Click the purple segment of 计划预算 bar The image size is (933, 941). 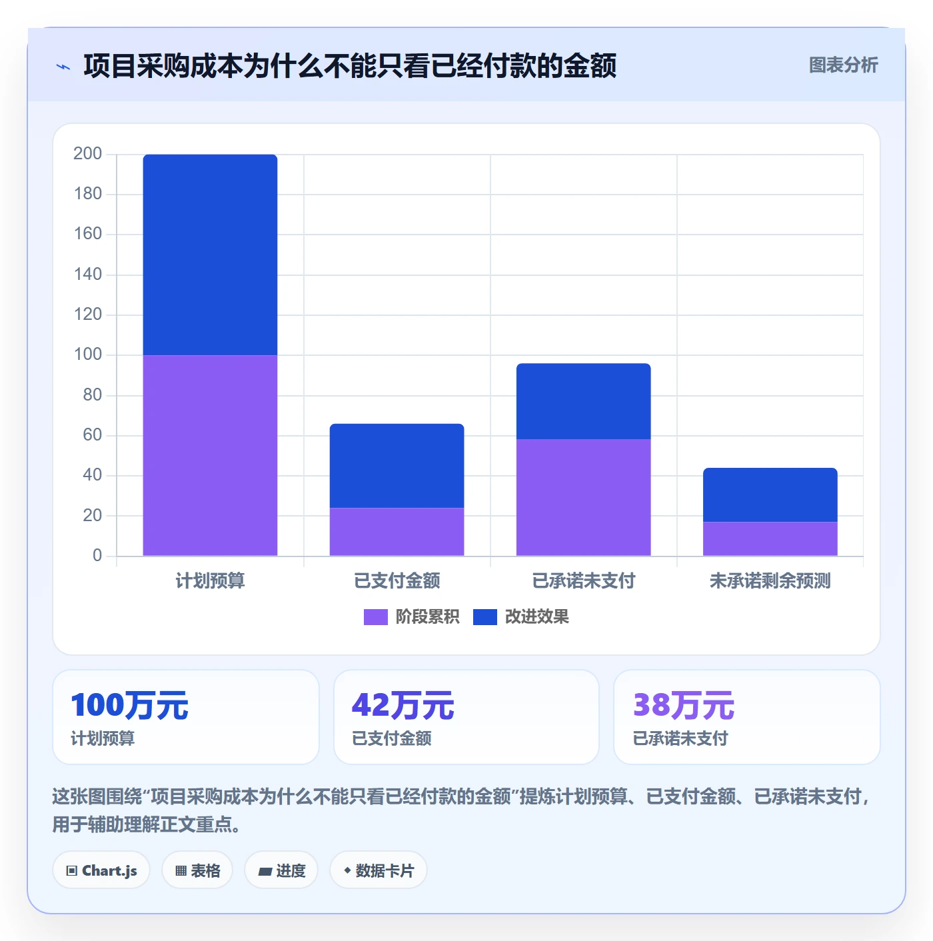tap(210, 455)
